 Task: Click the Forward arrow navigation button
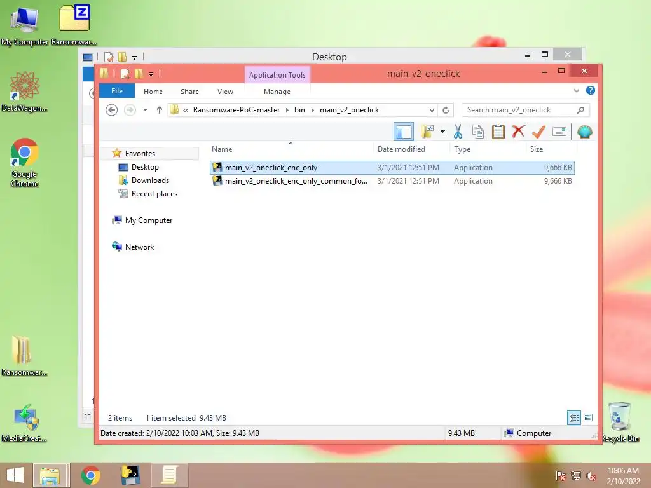click(130, 110)
